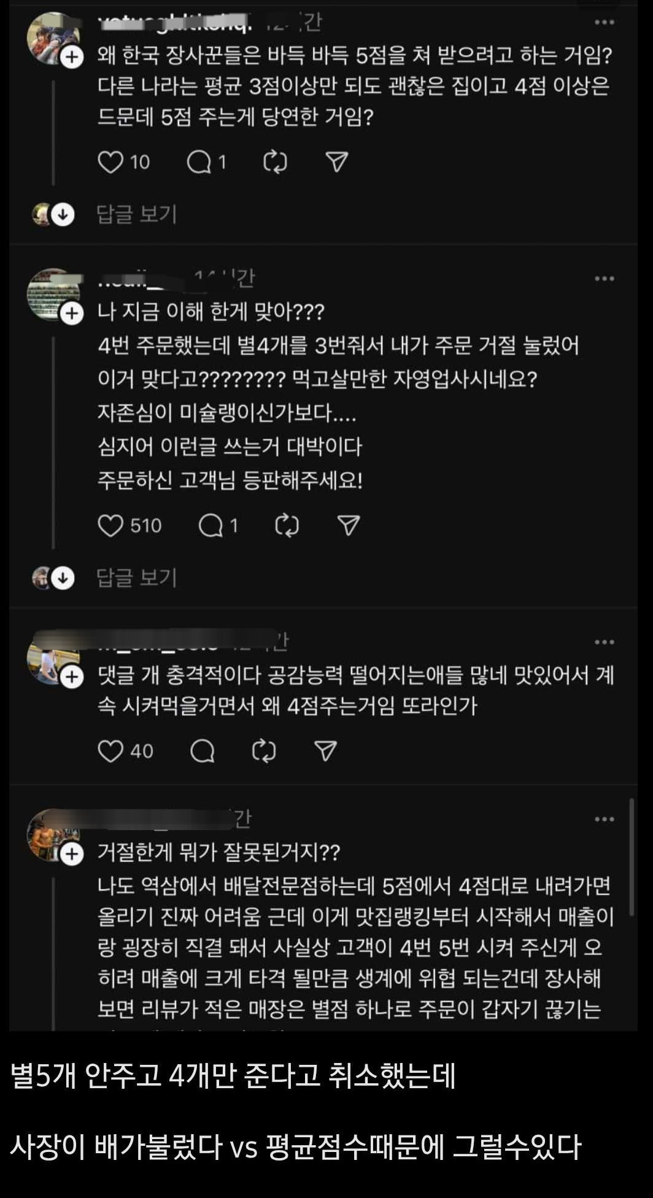
Task: Open more options on 나 지금 이해 comment
Action: coord(605,279)
